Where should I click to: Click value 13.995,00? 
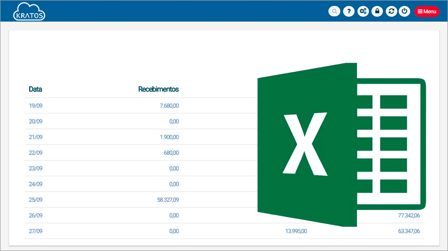click(x=296, y=231)
